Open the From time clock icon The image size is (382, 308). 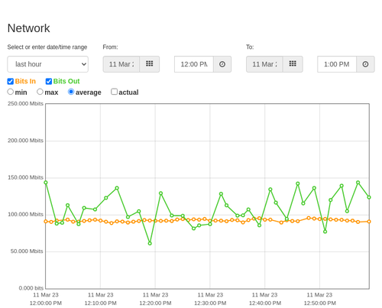(x=222, y=64)
